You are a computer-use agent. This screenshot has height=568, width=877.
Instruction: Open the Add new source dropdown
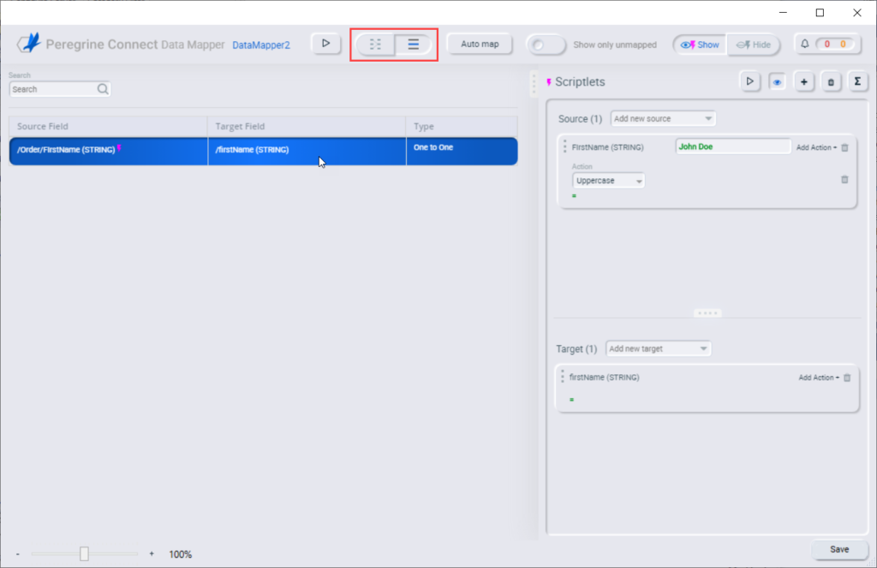663,118
